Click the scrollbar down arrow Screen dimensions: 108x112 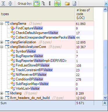tap(105, 97)
